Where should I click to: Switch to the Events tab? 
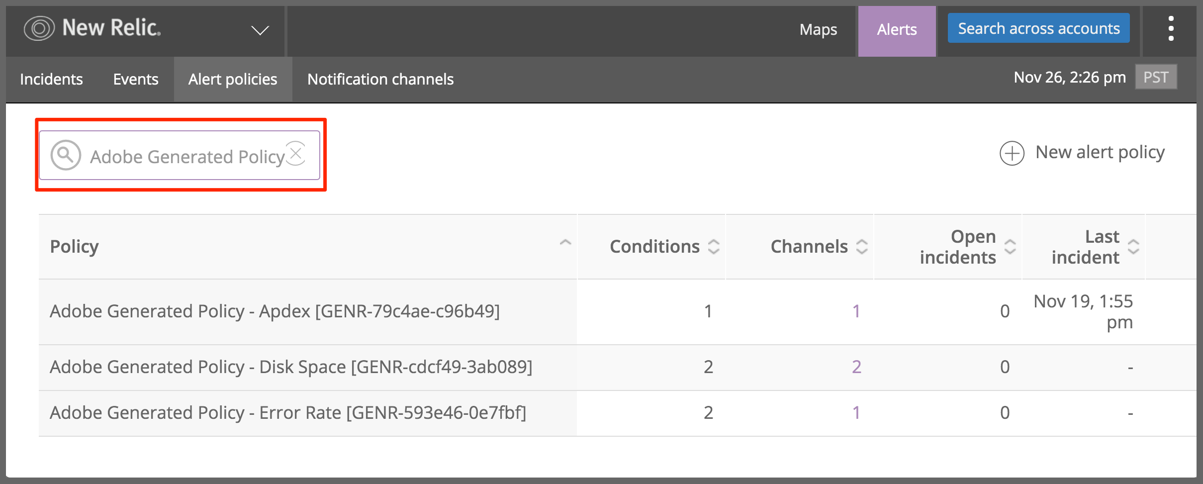tap(136, 79)
